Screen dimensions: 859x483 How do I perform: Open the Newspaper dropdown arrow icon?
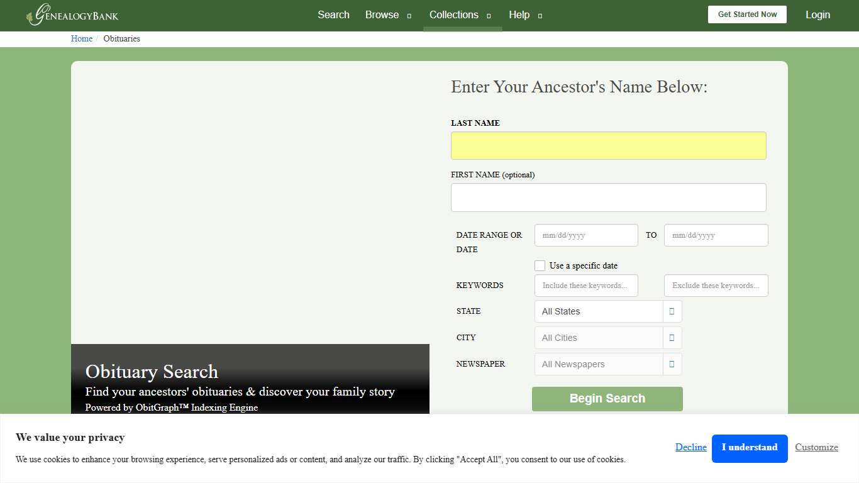(x=672, y=364)
